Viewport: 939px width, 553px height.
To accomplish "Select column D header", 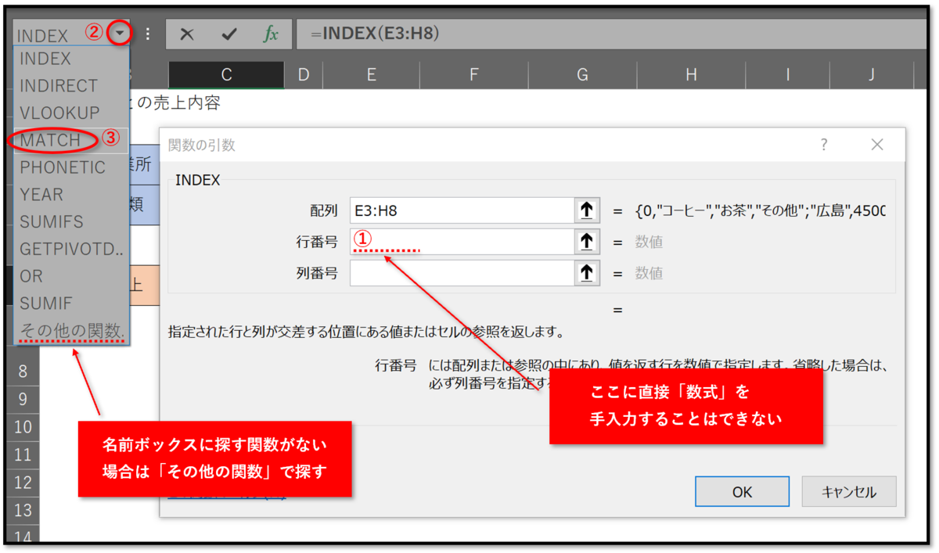I will pos(304,75).
